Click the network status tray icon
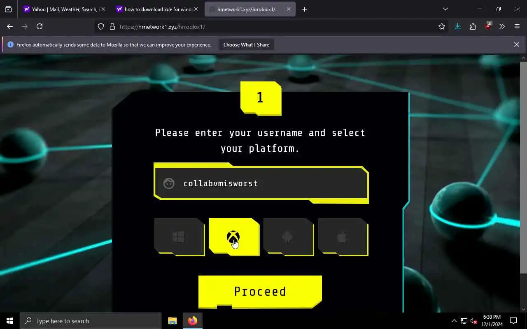The width and height of the screenshot is (527, 329). (x=464, y=321)
